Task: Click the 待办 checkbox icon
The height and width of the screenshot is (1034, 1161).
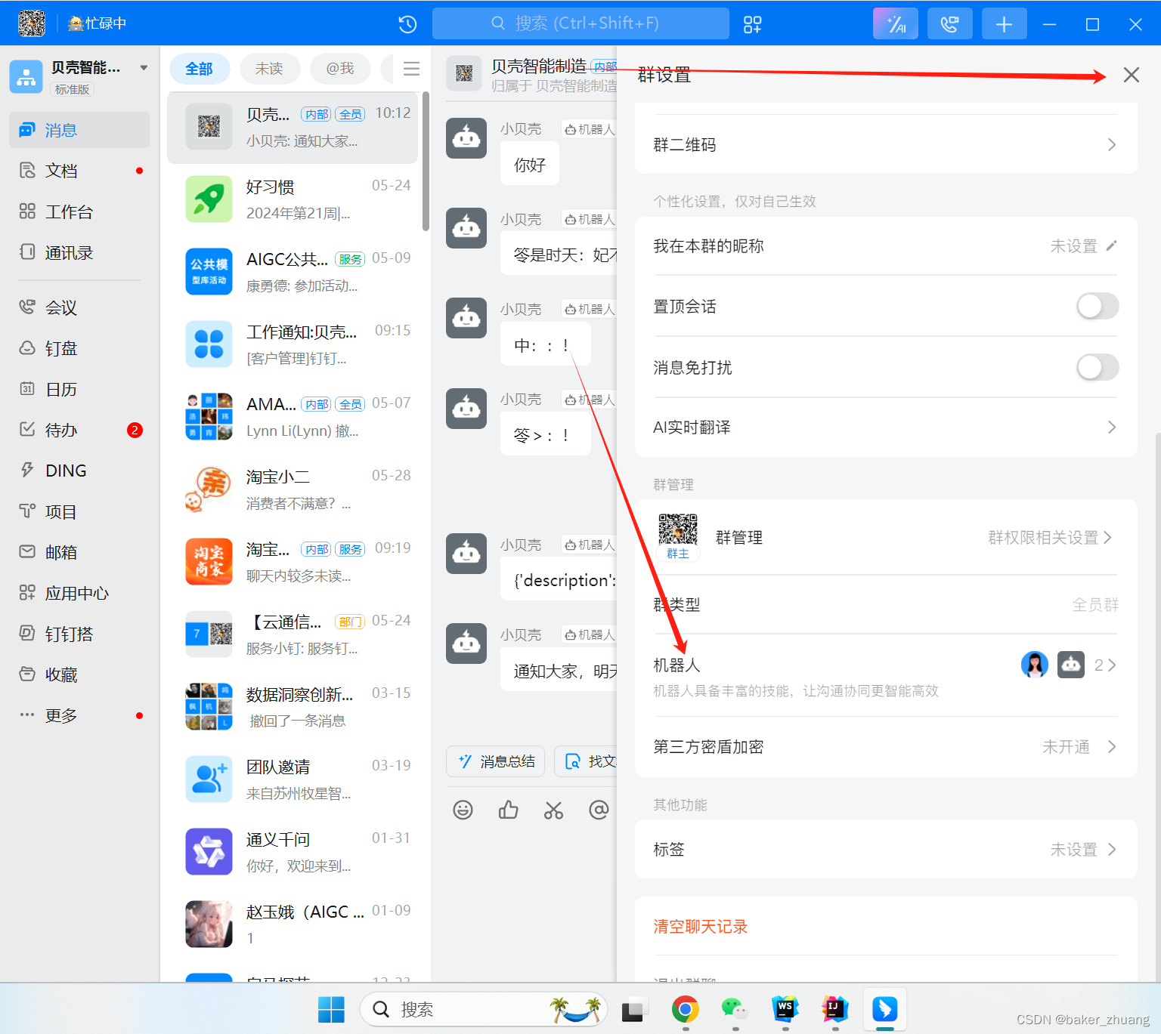Action: coord(27,429)
